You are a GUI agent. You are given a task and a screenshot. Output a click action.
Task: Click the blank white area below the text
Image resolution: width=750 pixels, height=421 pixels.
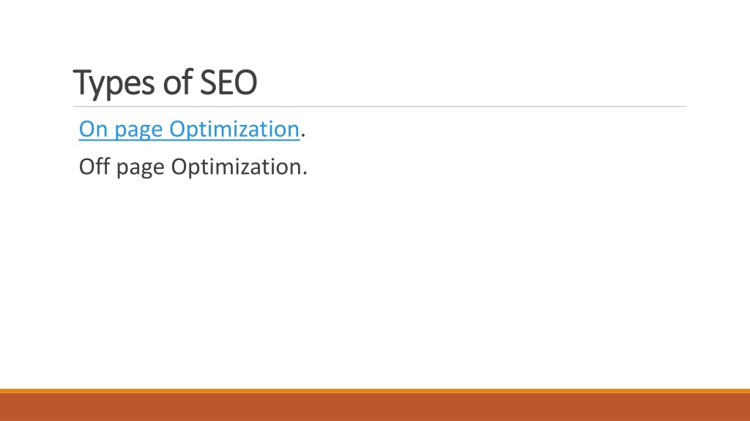[375, 281]
